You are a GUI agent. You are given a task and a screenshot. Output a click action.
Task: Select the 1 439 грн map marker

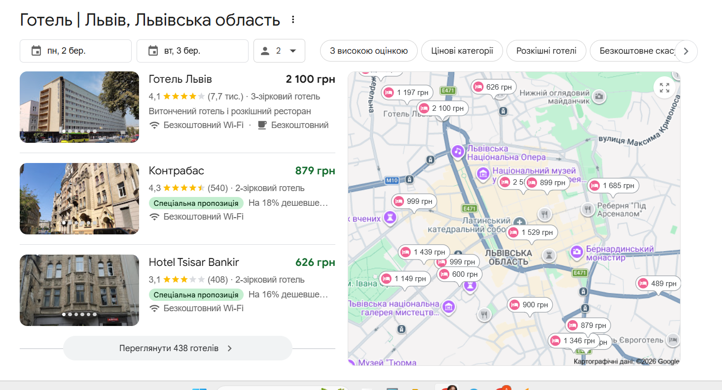coord(424,252)
